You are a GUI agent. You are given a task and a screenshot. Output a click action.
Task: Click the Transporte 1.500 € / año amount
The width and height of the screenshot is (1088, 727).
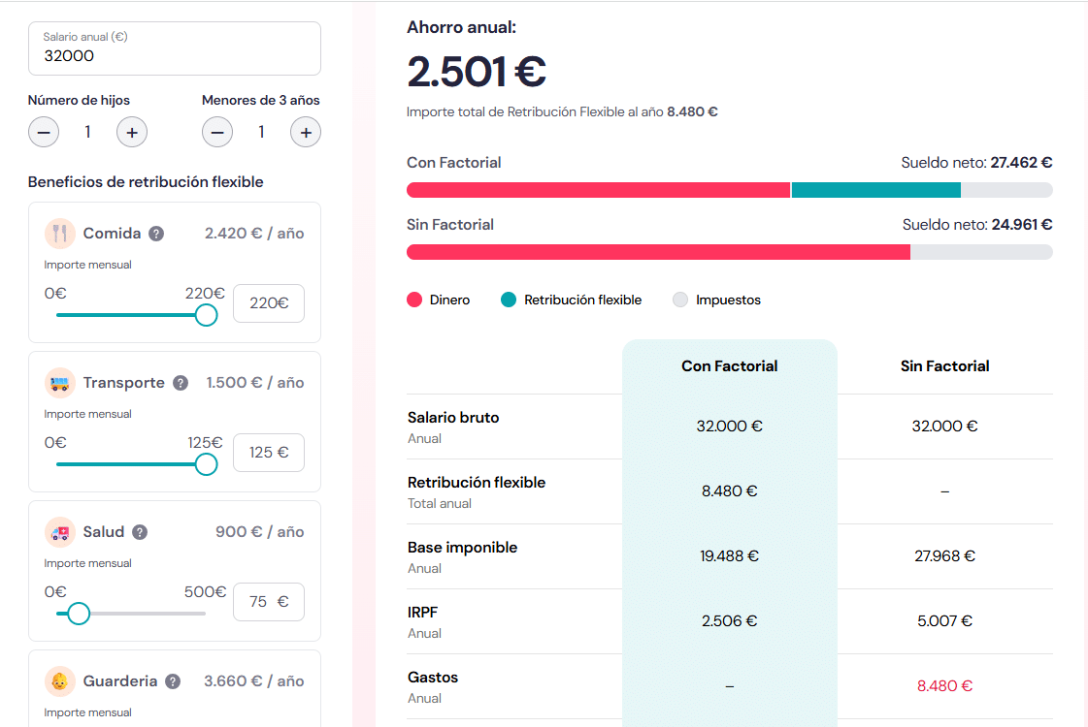pyautogui.click(x=254, y=383)
